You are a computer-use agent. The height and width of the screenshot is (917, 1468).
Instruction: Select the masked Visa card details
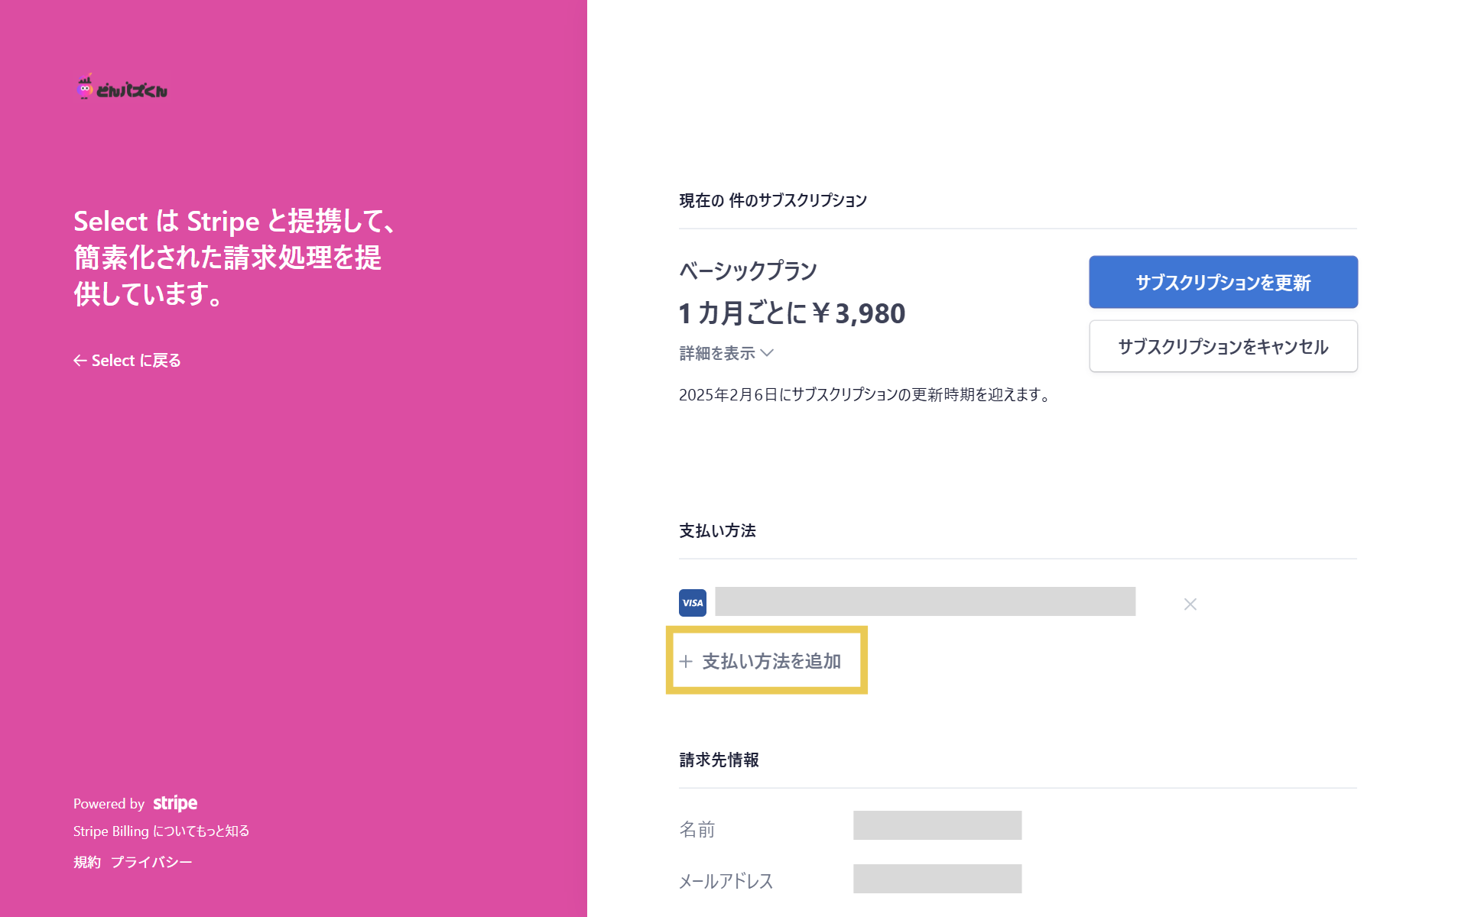tap(924, 601)
